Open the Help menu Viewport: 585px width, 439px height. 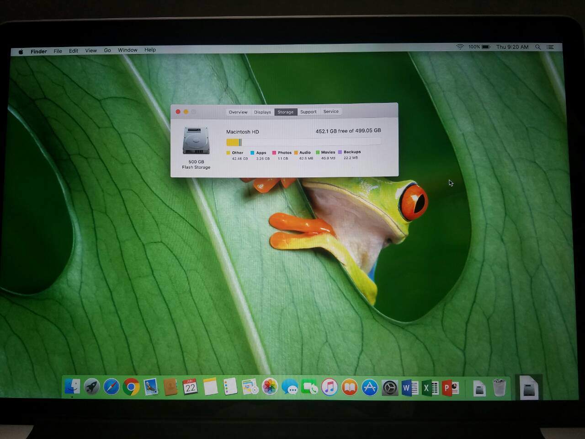pos(150,50)
